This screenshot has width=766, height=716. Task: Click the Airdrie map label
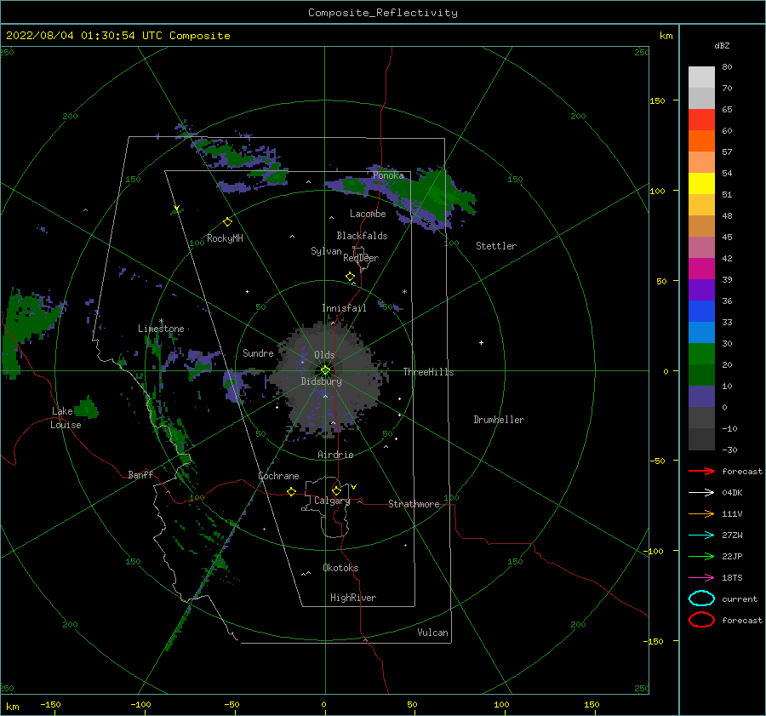click(x=335, y=455)
